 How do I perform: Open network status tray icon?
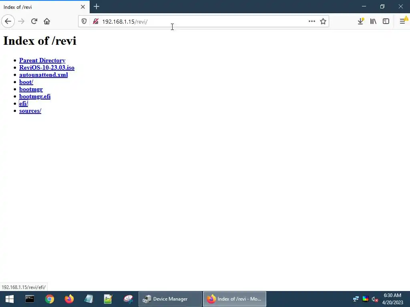[356, 299]
